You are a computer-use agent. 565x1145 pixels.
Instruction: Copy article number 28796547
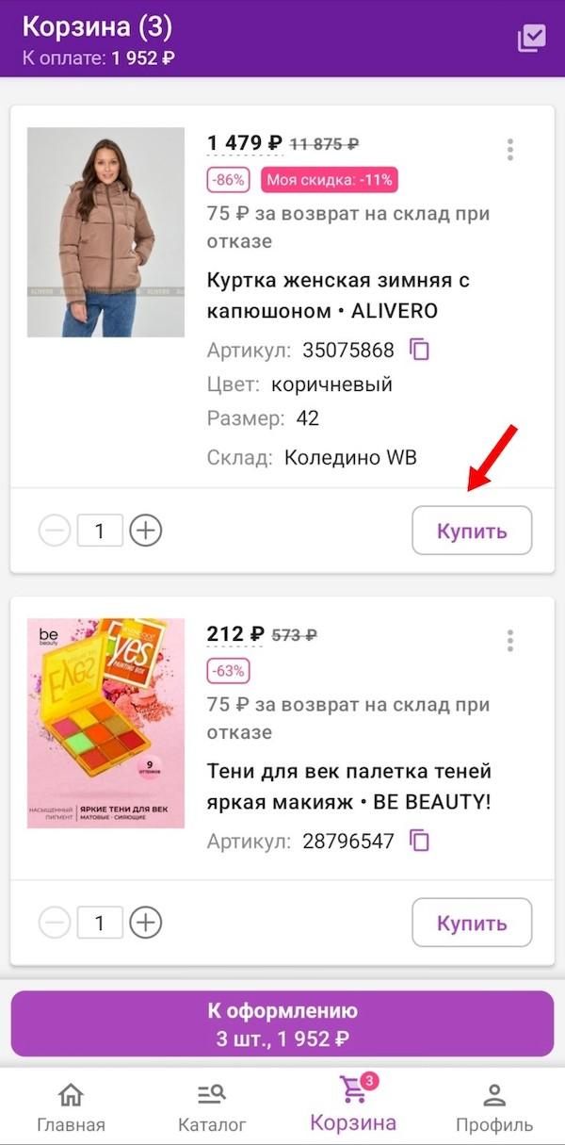[420, 841]
